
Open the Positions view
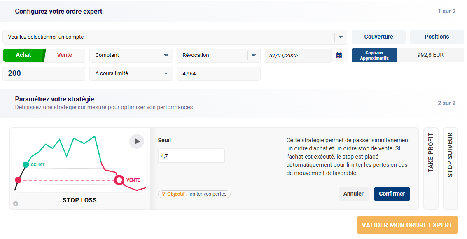[437, 37]
